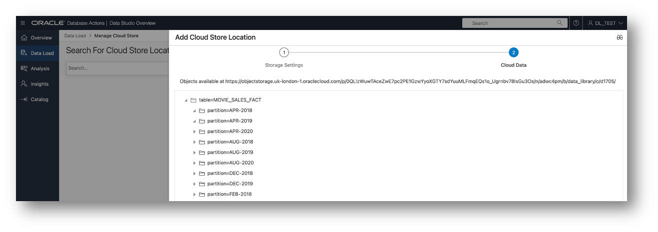Click the Analysis icon in sidebar
Image resolution: width=658 pixels, height=232 pixels.
24,68
